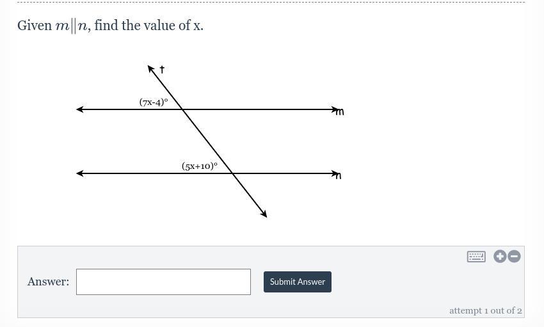
Task: Click the question text 'find the value of x'
Action: [x=148, y=26]
